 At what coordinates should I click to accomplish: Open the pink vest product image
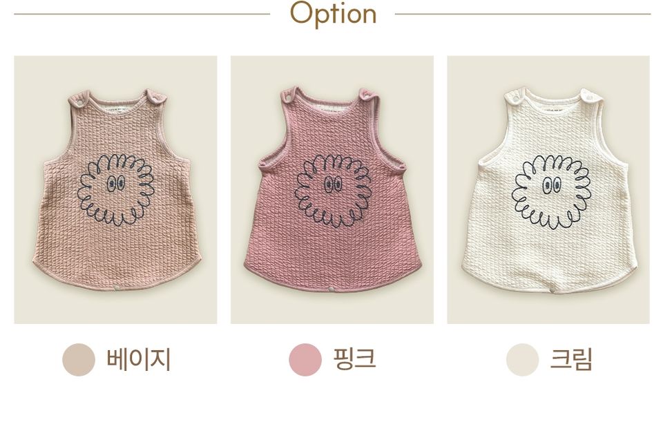click(x=332, y=189)
